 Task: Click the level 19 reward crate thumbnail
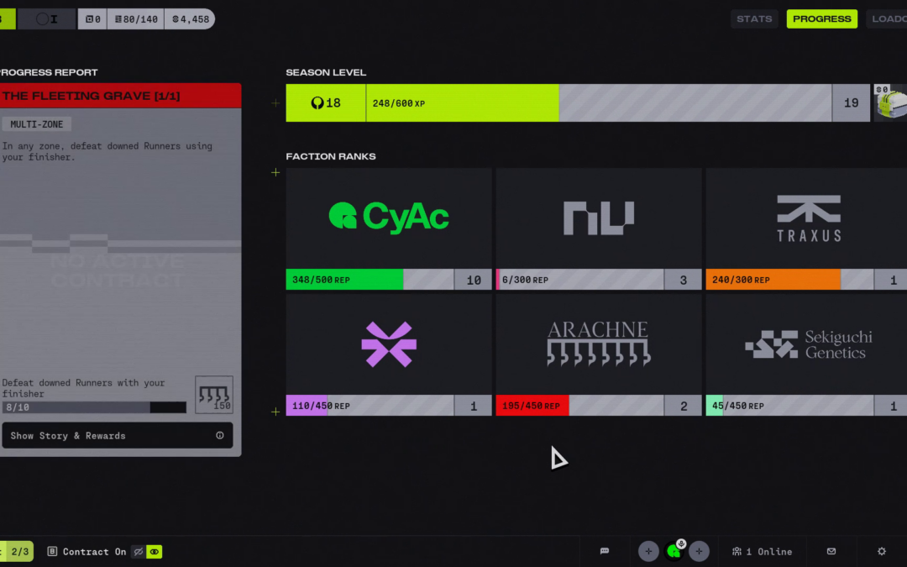(890, 103)
